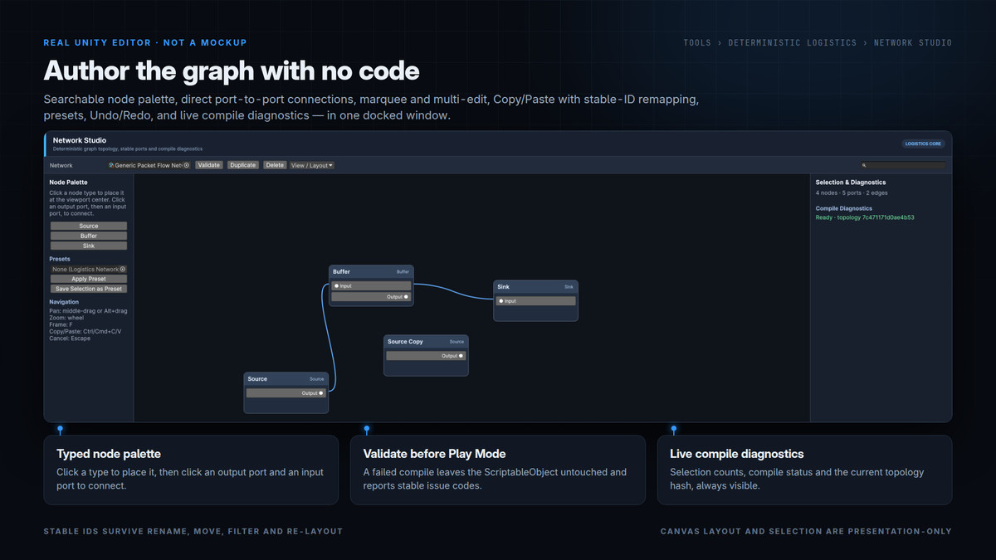Select the Sink node by its title bar
This screenshot has width=996, height=560.
(x=535, y=287)
